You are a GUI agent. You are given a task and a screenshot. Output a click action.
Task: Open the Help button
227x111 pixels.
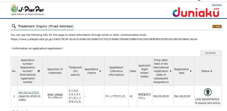(x=217, y=26)
